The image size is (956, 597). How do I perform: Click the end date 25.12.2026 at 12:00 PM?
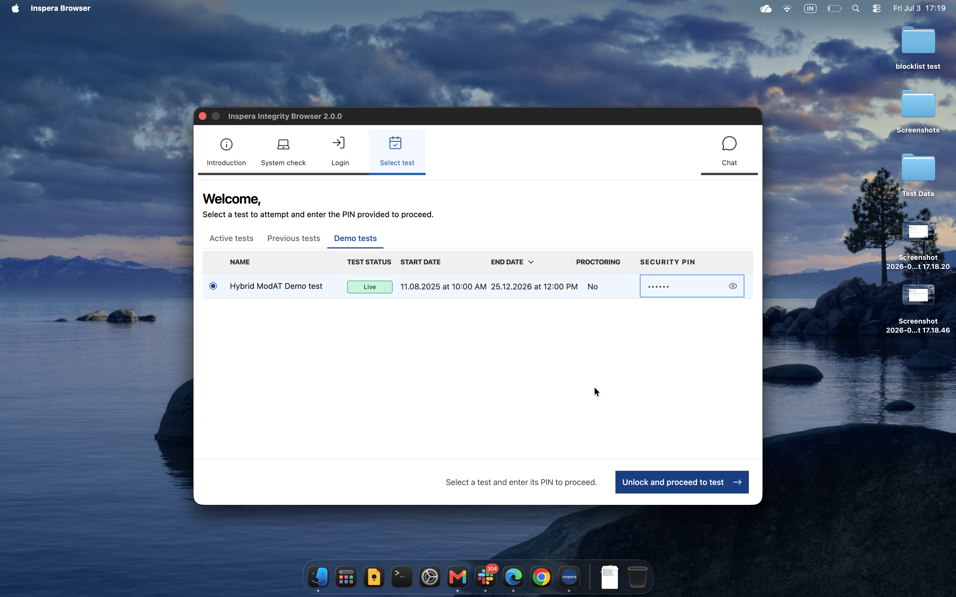point(534,287)
